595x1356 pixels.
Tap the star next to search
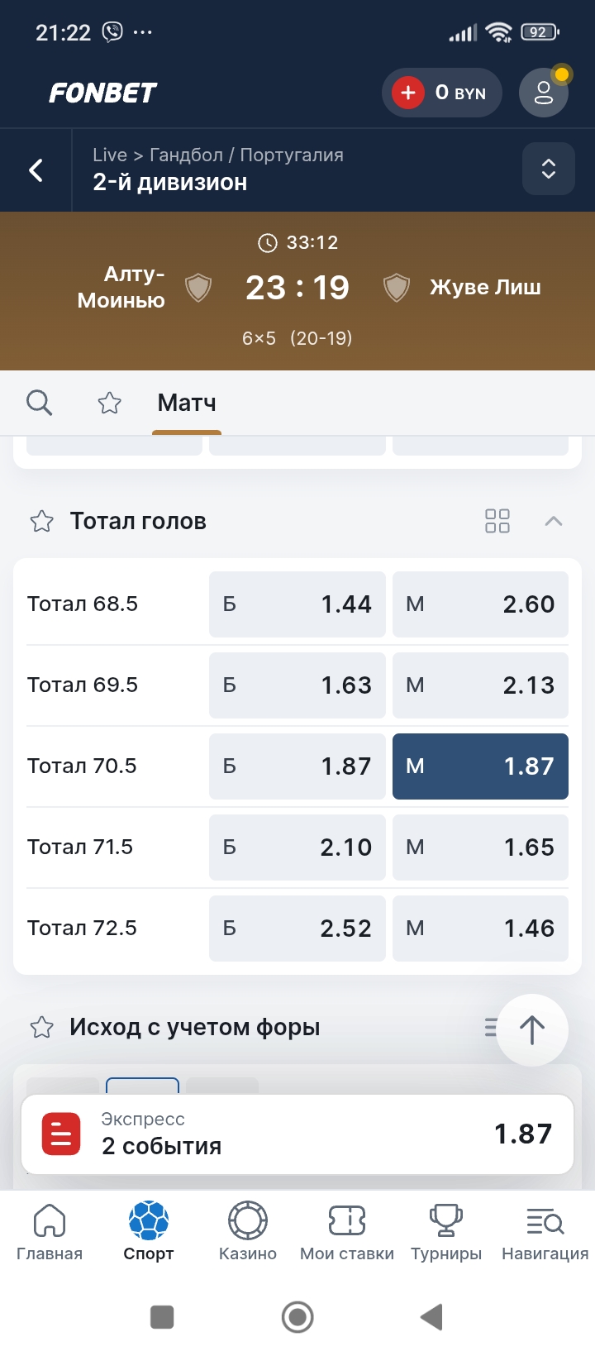point(109,403)
